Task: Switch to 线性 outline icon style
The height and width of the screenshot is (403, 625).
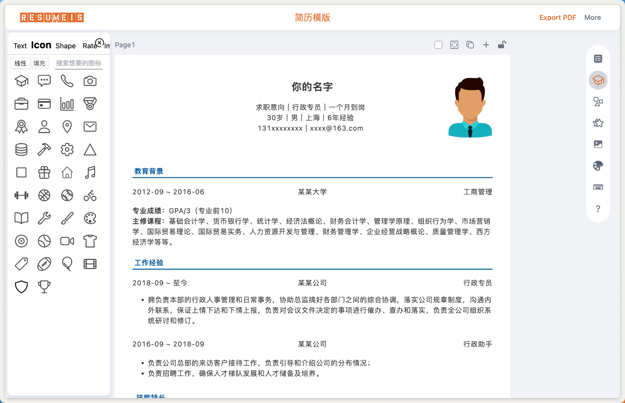Action: click(20, 63)
